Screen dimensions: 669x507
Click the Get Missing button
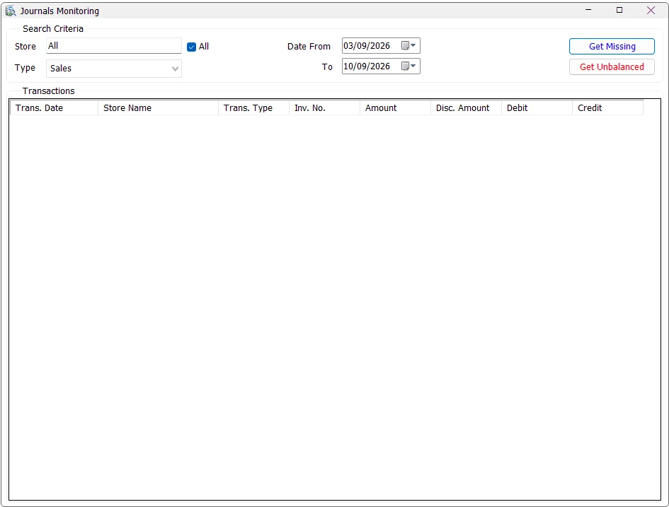(x=612, y=47)
